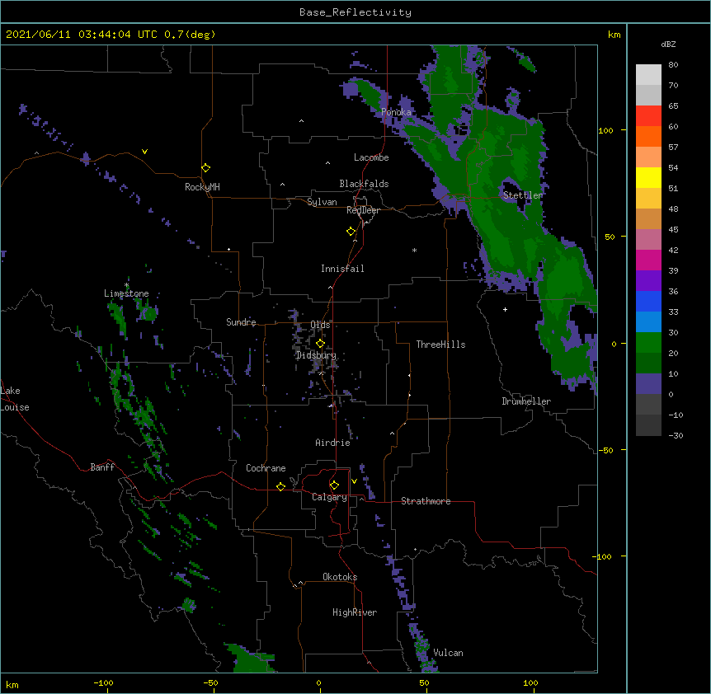The width and height of the screenshot is (711, 694).
Task: Click the Innisfail label
Action: pos(342,269)
